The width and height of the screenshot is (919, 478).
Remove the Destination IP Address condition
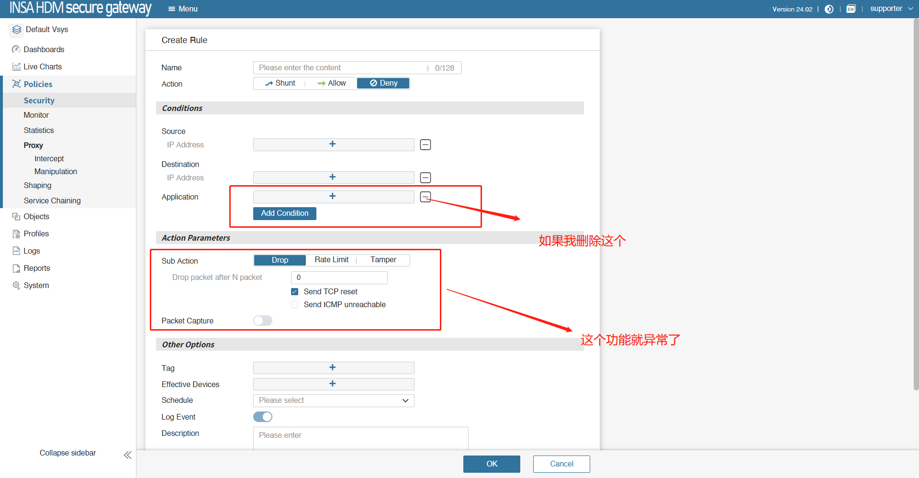[x=425, y=178]
